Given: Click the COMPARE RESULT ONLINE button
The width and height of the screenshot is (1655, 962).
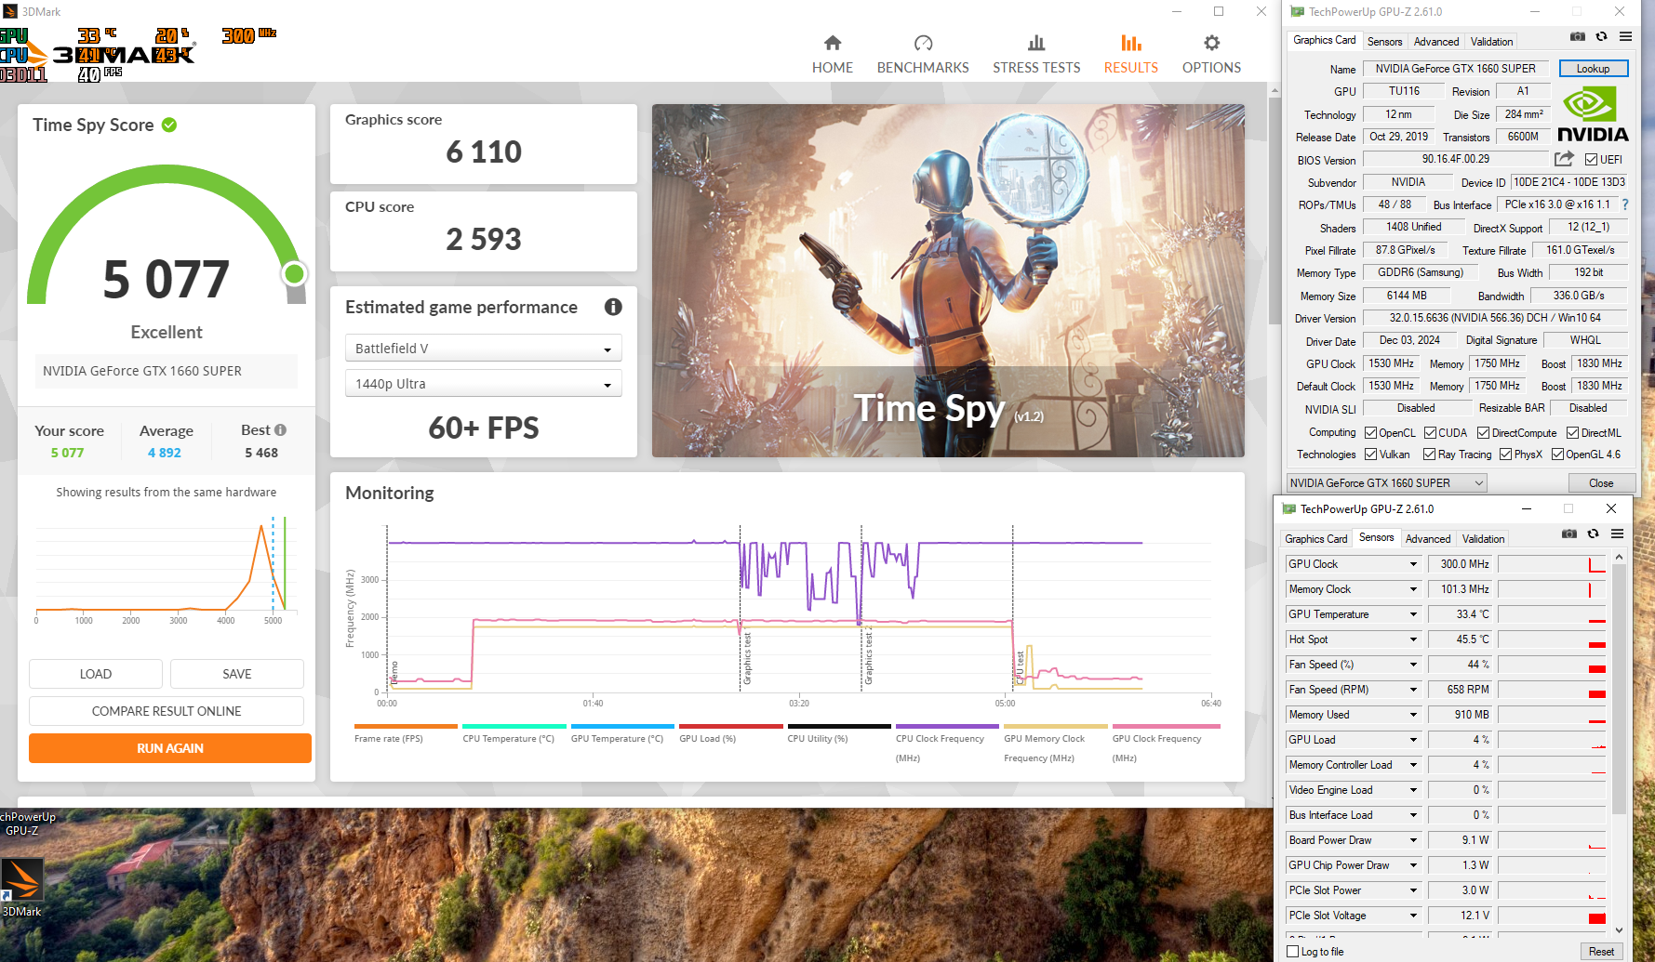Looking at the screenshot, I should [x=167, y=711].
